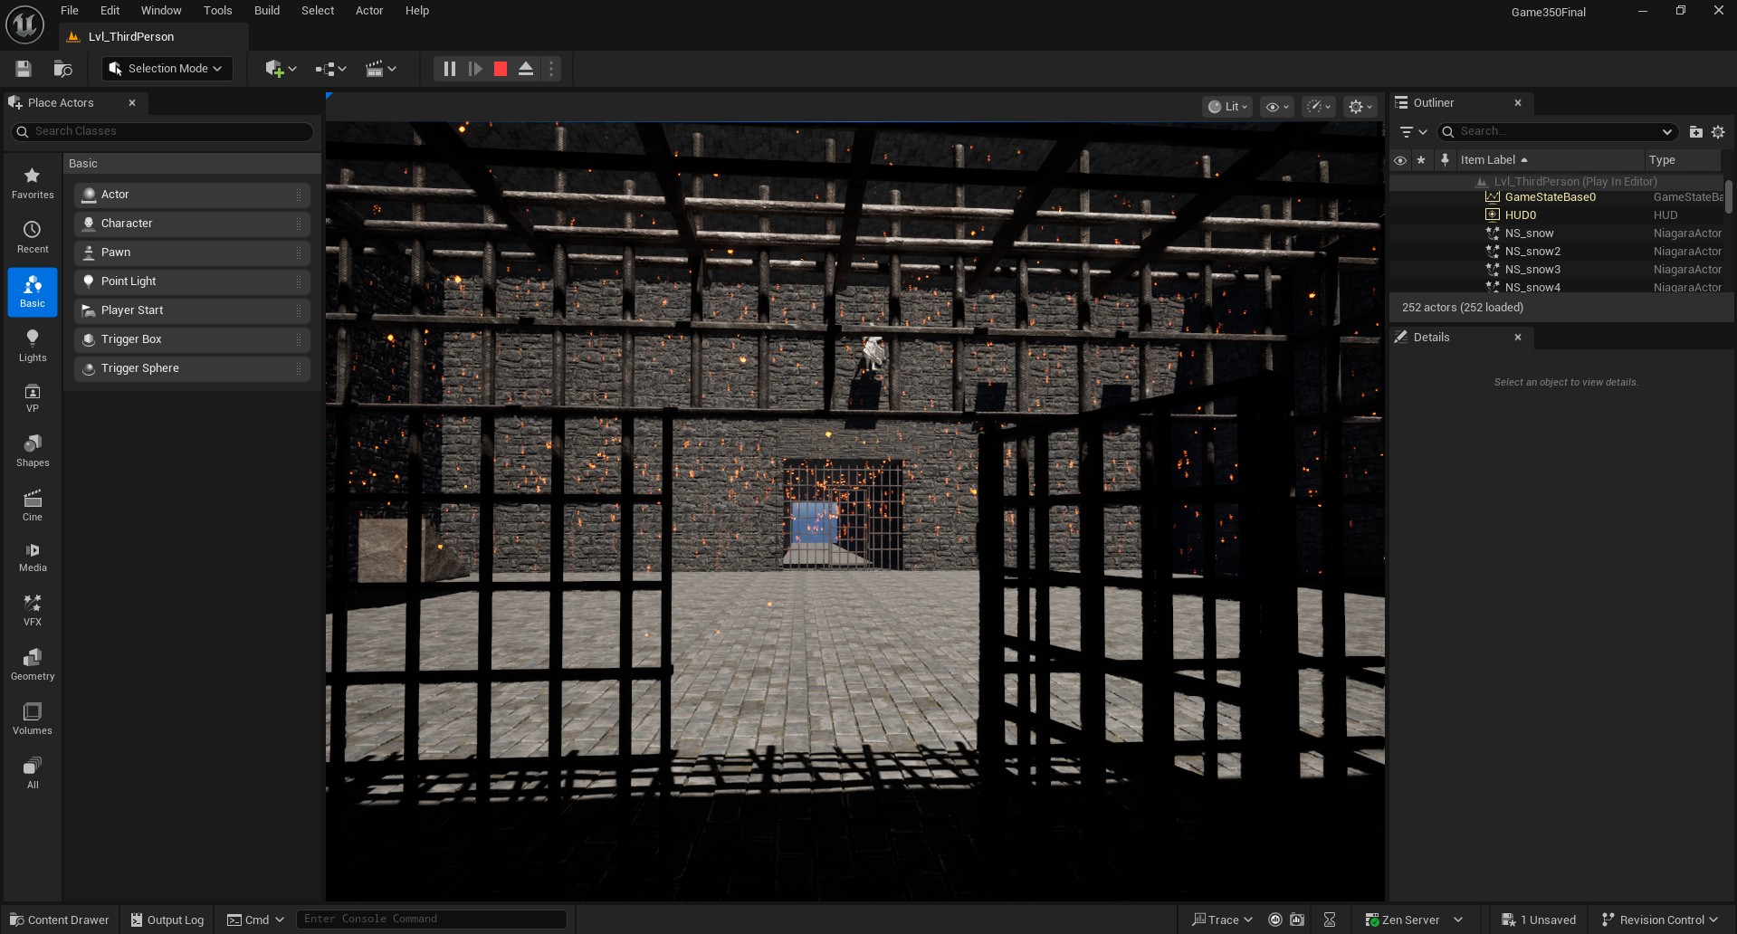Open the Revision Control dropdown
Image resolution: width=1737 pixels, height=934 pixels.
pos(1660,920)
